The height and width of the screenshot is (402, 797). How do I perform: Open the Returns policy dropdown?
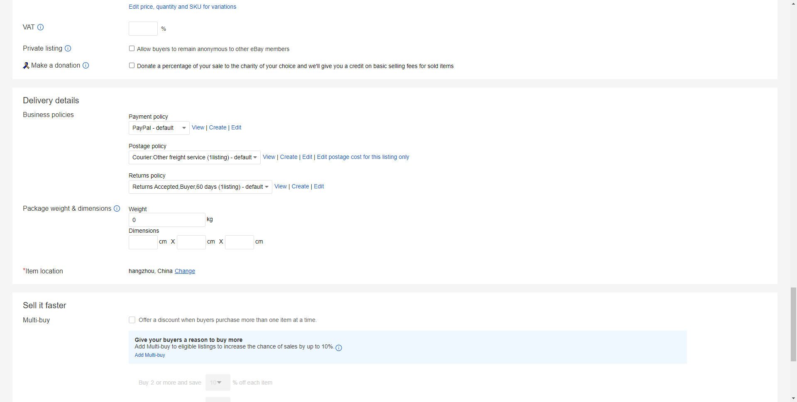click(x=200, y=187)
